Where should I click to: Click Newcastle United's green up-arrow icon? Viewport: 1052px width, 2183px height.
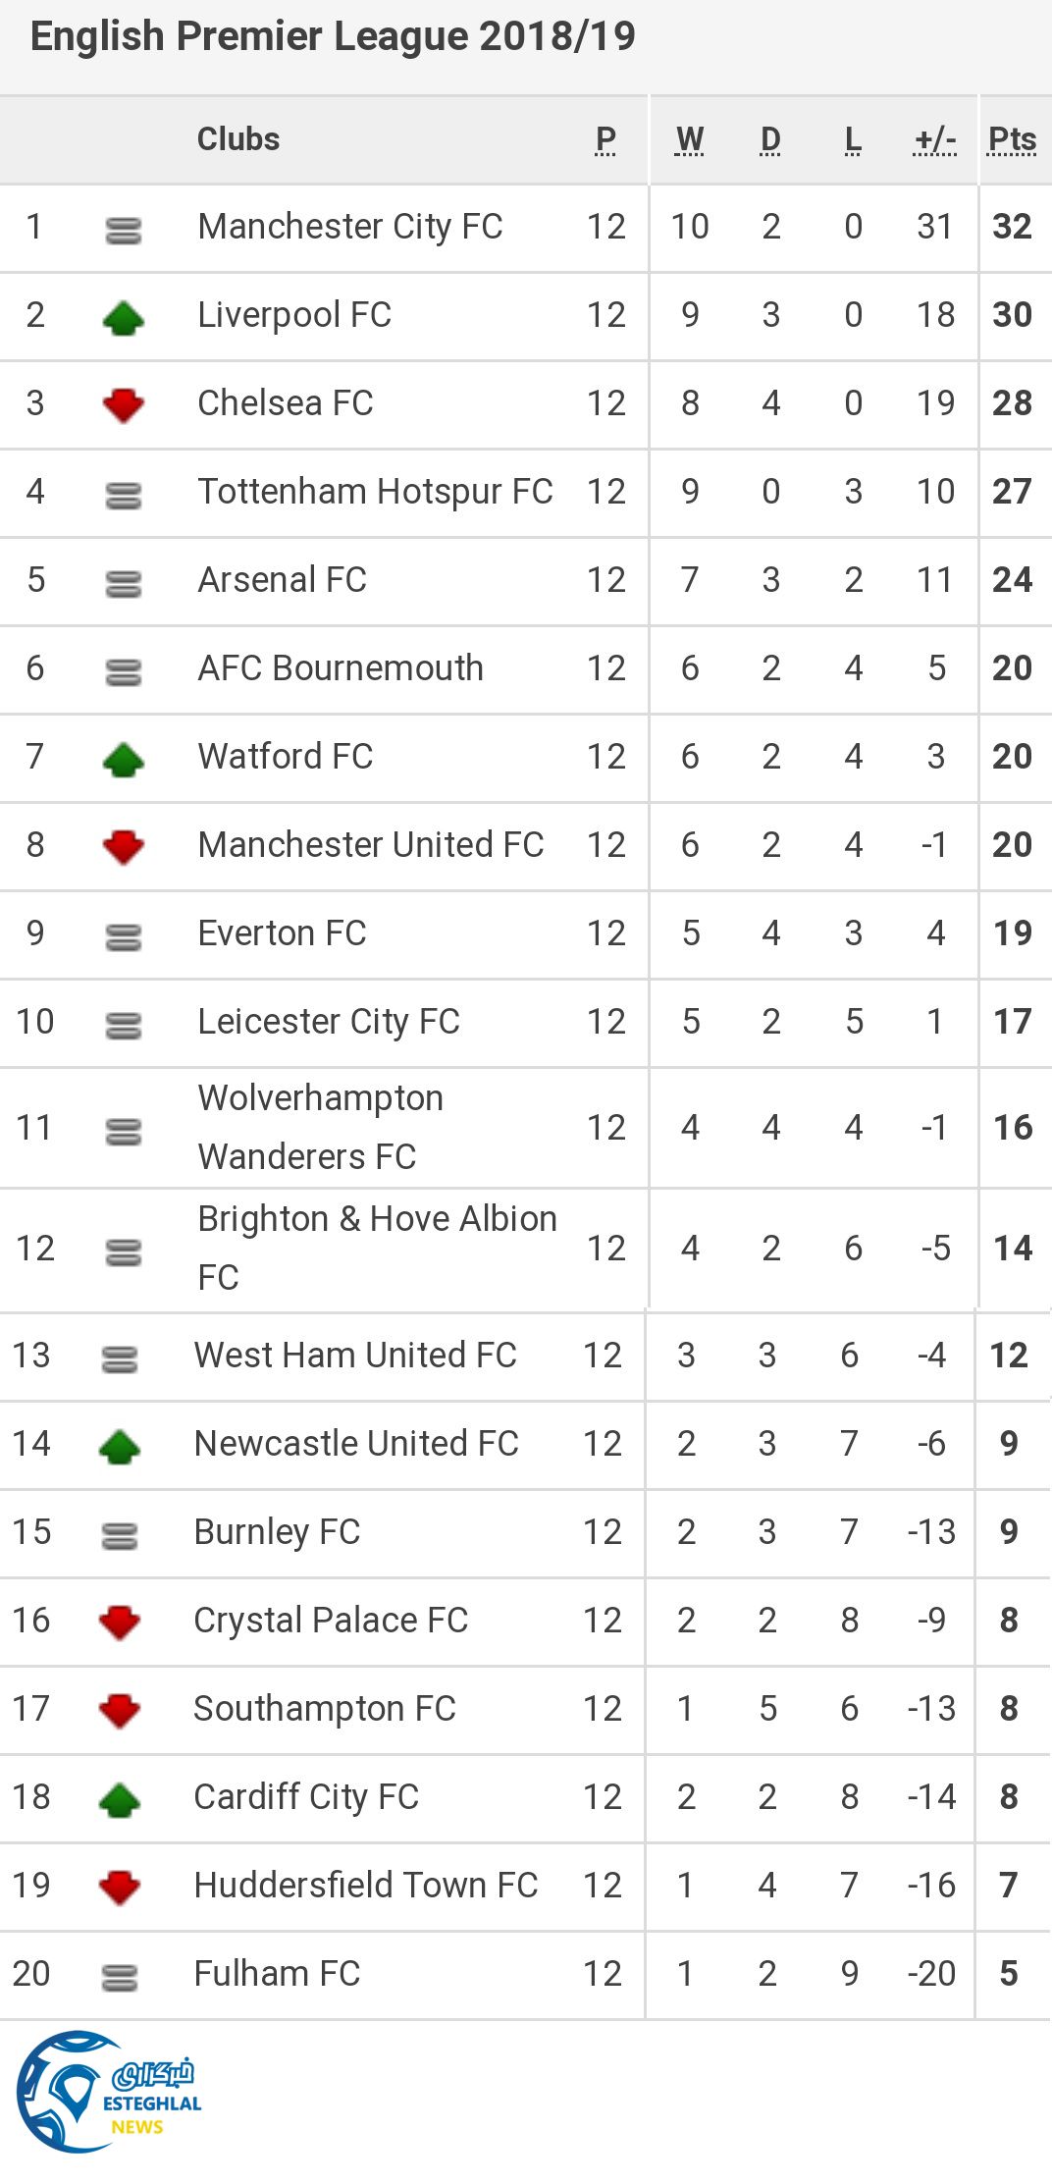point(120,1446)
